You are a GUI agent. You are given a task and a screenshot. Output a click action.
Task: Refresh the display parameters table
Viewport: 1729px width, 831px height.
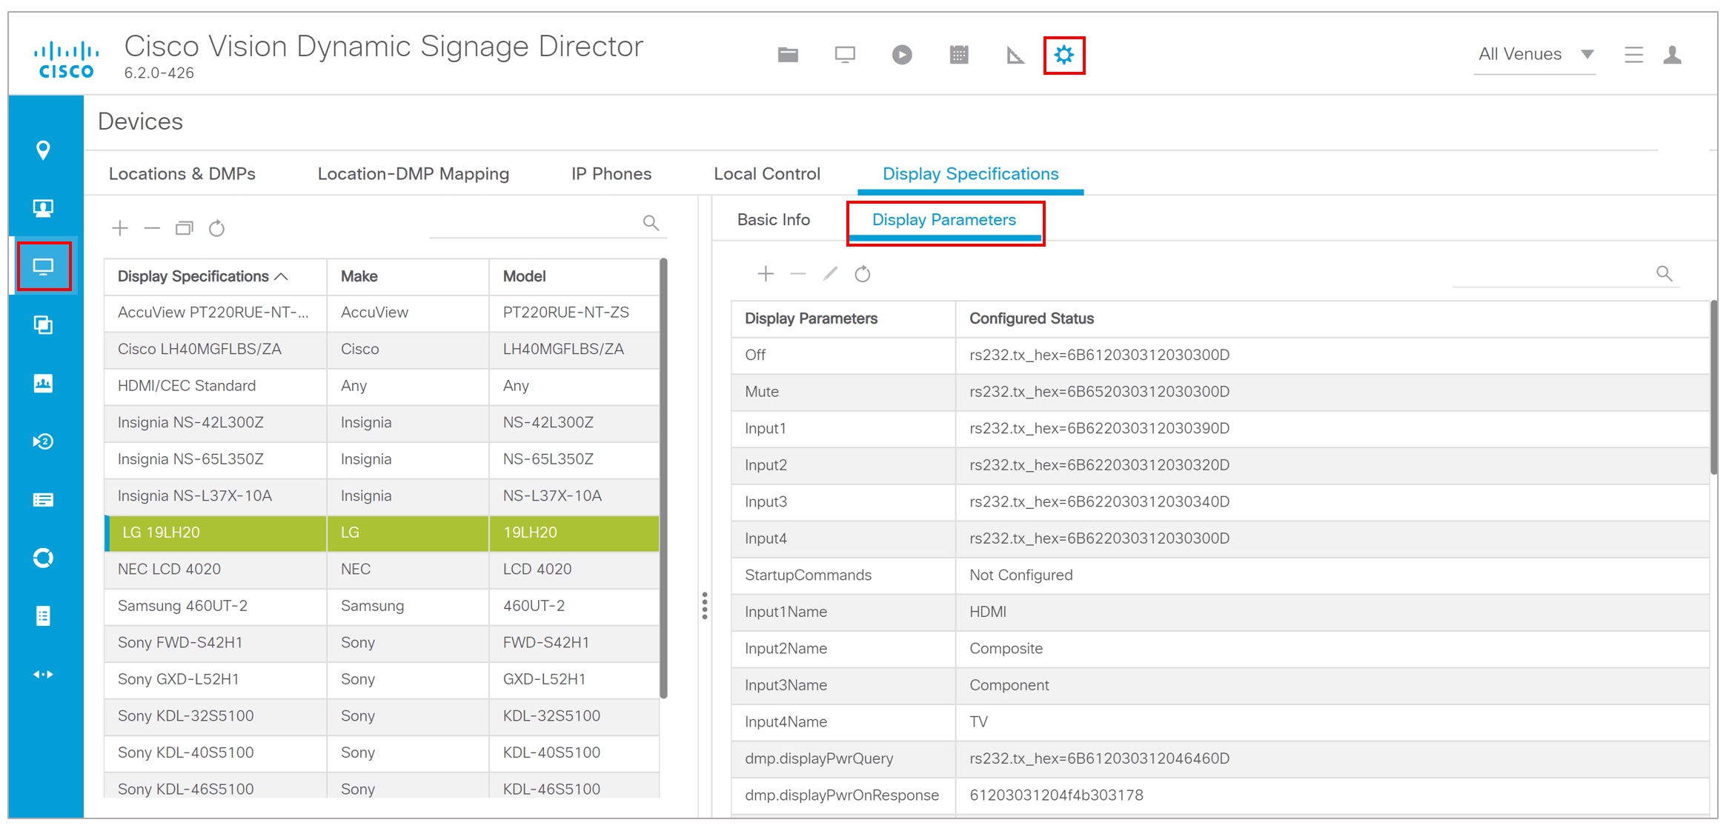(x=863, y=274)
